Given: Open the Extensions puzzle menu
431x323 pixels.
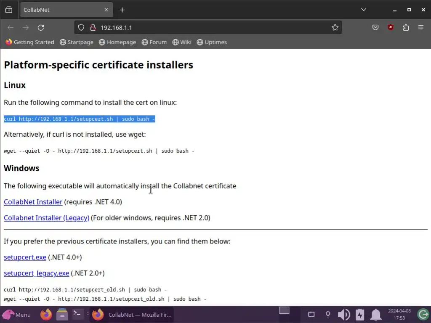Looking at the screenshot, I should pyautogui.click(x=406, y=27).
